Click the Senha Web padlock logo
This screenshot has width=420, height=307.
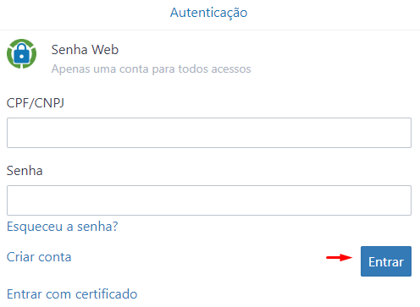click(22, 53)
